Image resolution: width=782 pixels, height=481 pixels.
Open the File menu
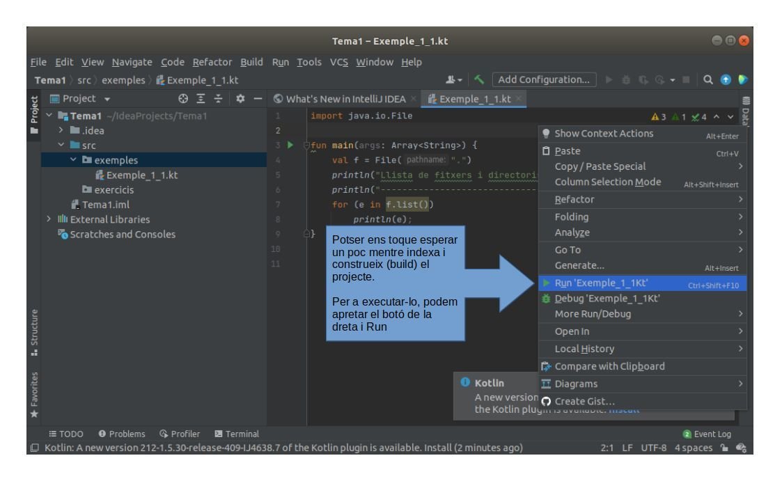38,62
